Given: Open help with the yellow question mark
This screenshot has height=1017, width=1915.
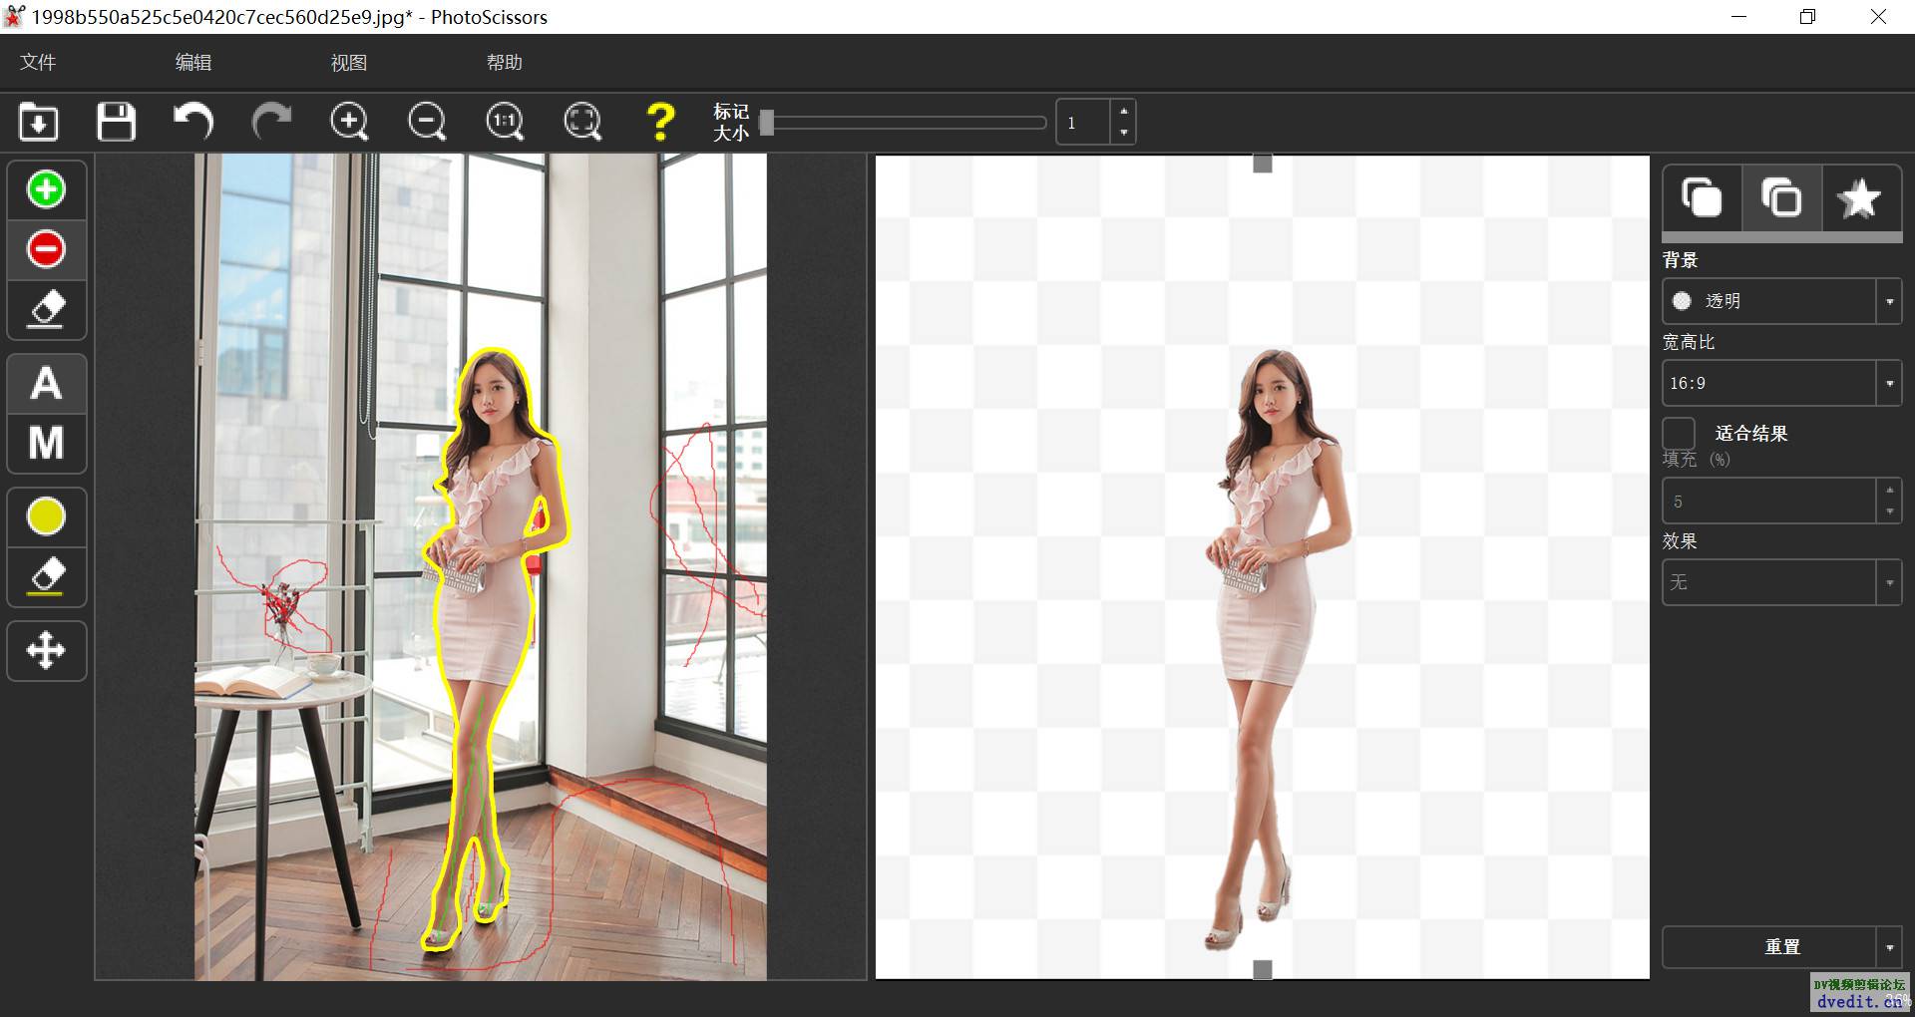Looking at the screenshot, I should [x=660, y=123].
